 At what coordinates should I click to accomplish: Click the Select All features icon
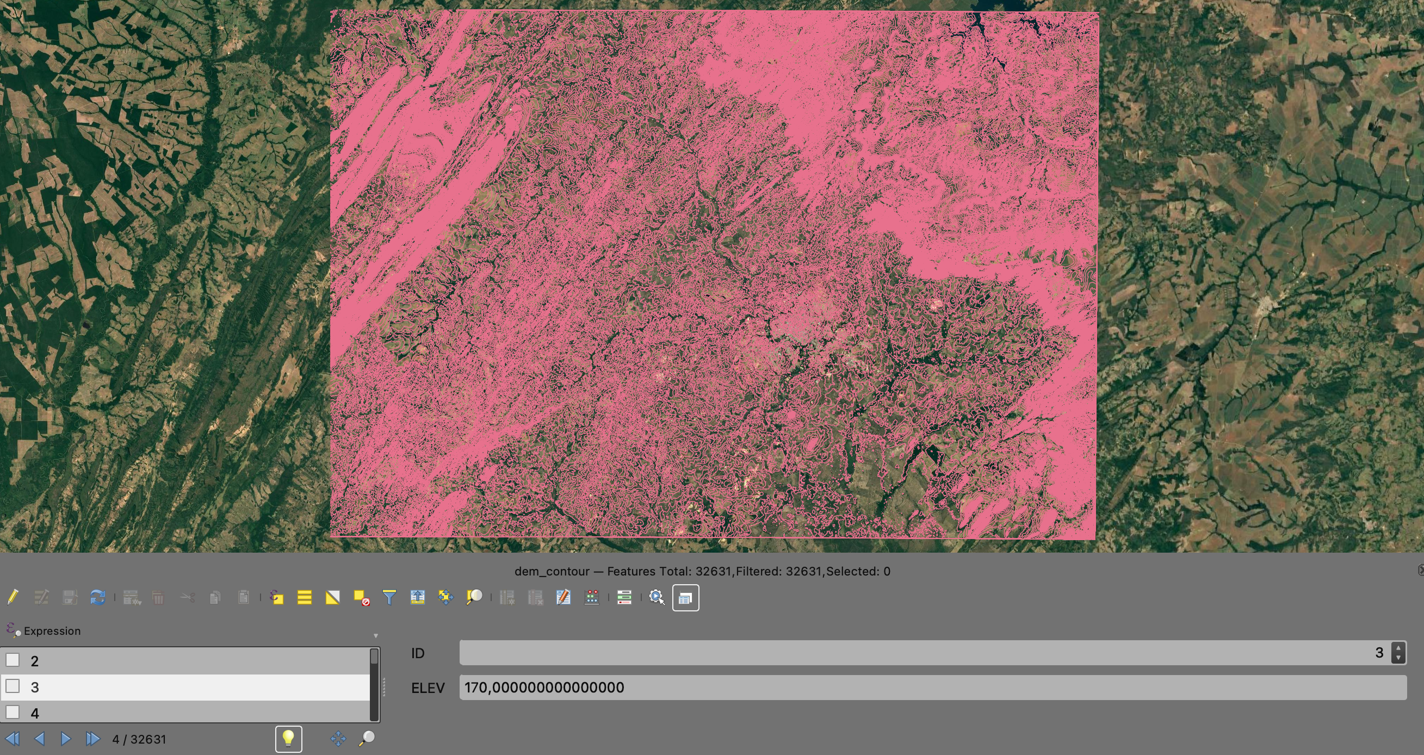(305, 597)
